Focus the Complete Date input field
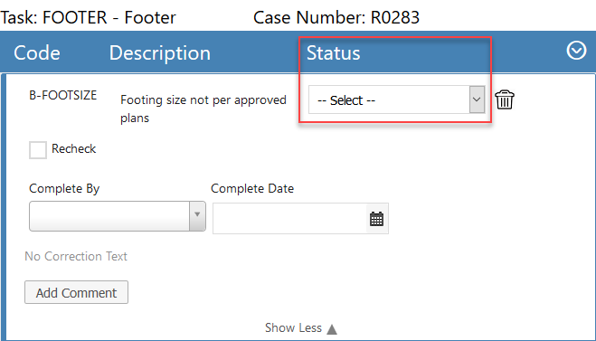This screenshot has width=596, height=341. coord(290,219)
